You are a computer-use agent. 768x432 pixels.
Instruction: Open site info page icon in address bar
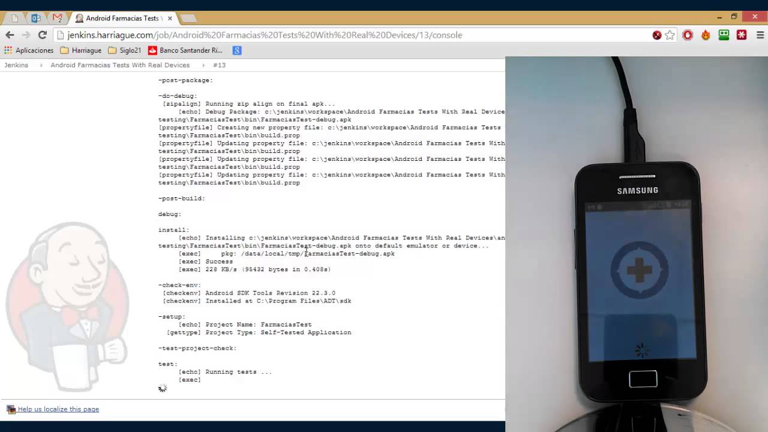(x=60, y=35)
